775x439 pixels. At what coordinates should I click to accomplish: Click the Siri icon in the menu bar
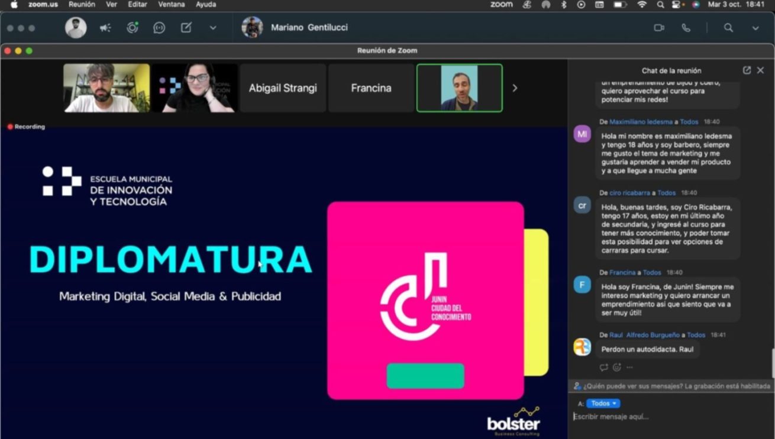696,4
